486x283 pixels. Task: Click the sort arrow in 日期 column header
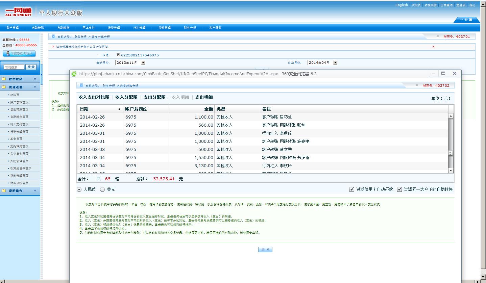119,109
